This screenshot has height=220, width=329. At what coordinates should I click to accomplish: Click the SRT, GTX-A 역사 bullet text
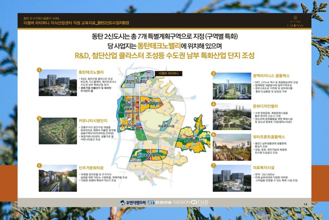[276, 82]
